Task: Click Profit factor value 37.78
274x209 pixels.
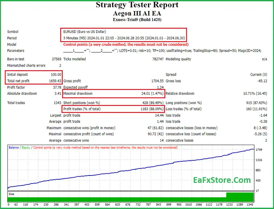Action: 57,87
